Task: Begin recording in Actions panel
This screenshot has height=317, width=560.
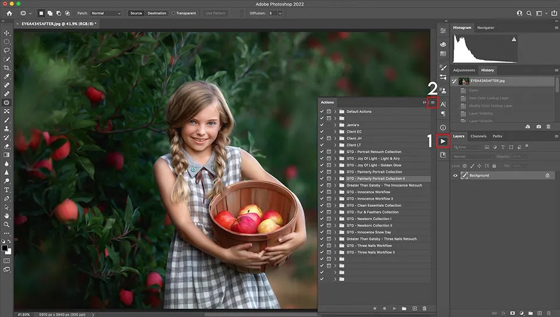Action: pyautogui.click(x=384, y=308)
